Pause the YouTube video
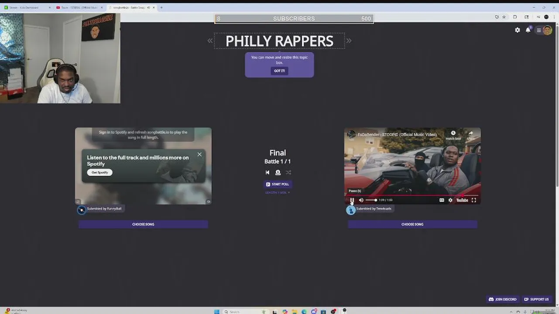 point(352,200)
